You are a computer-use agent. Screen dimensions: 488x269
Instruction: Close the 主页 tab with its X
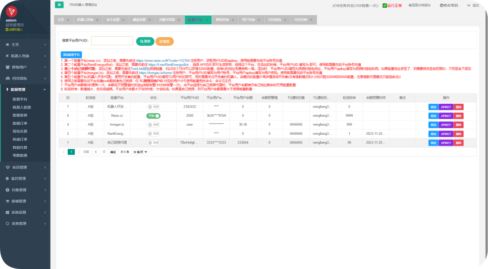[68, 20]
